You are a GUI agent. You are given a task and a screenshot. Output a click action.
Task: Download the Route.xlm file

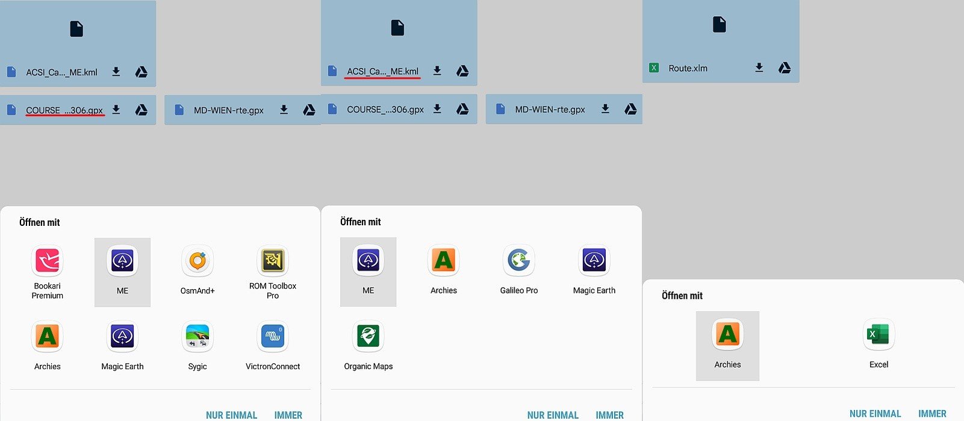point(759,68)
